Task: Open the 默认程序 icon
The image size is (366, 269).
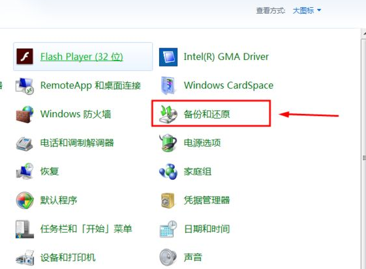Action: pos(25,200)
